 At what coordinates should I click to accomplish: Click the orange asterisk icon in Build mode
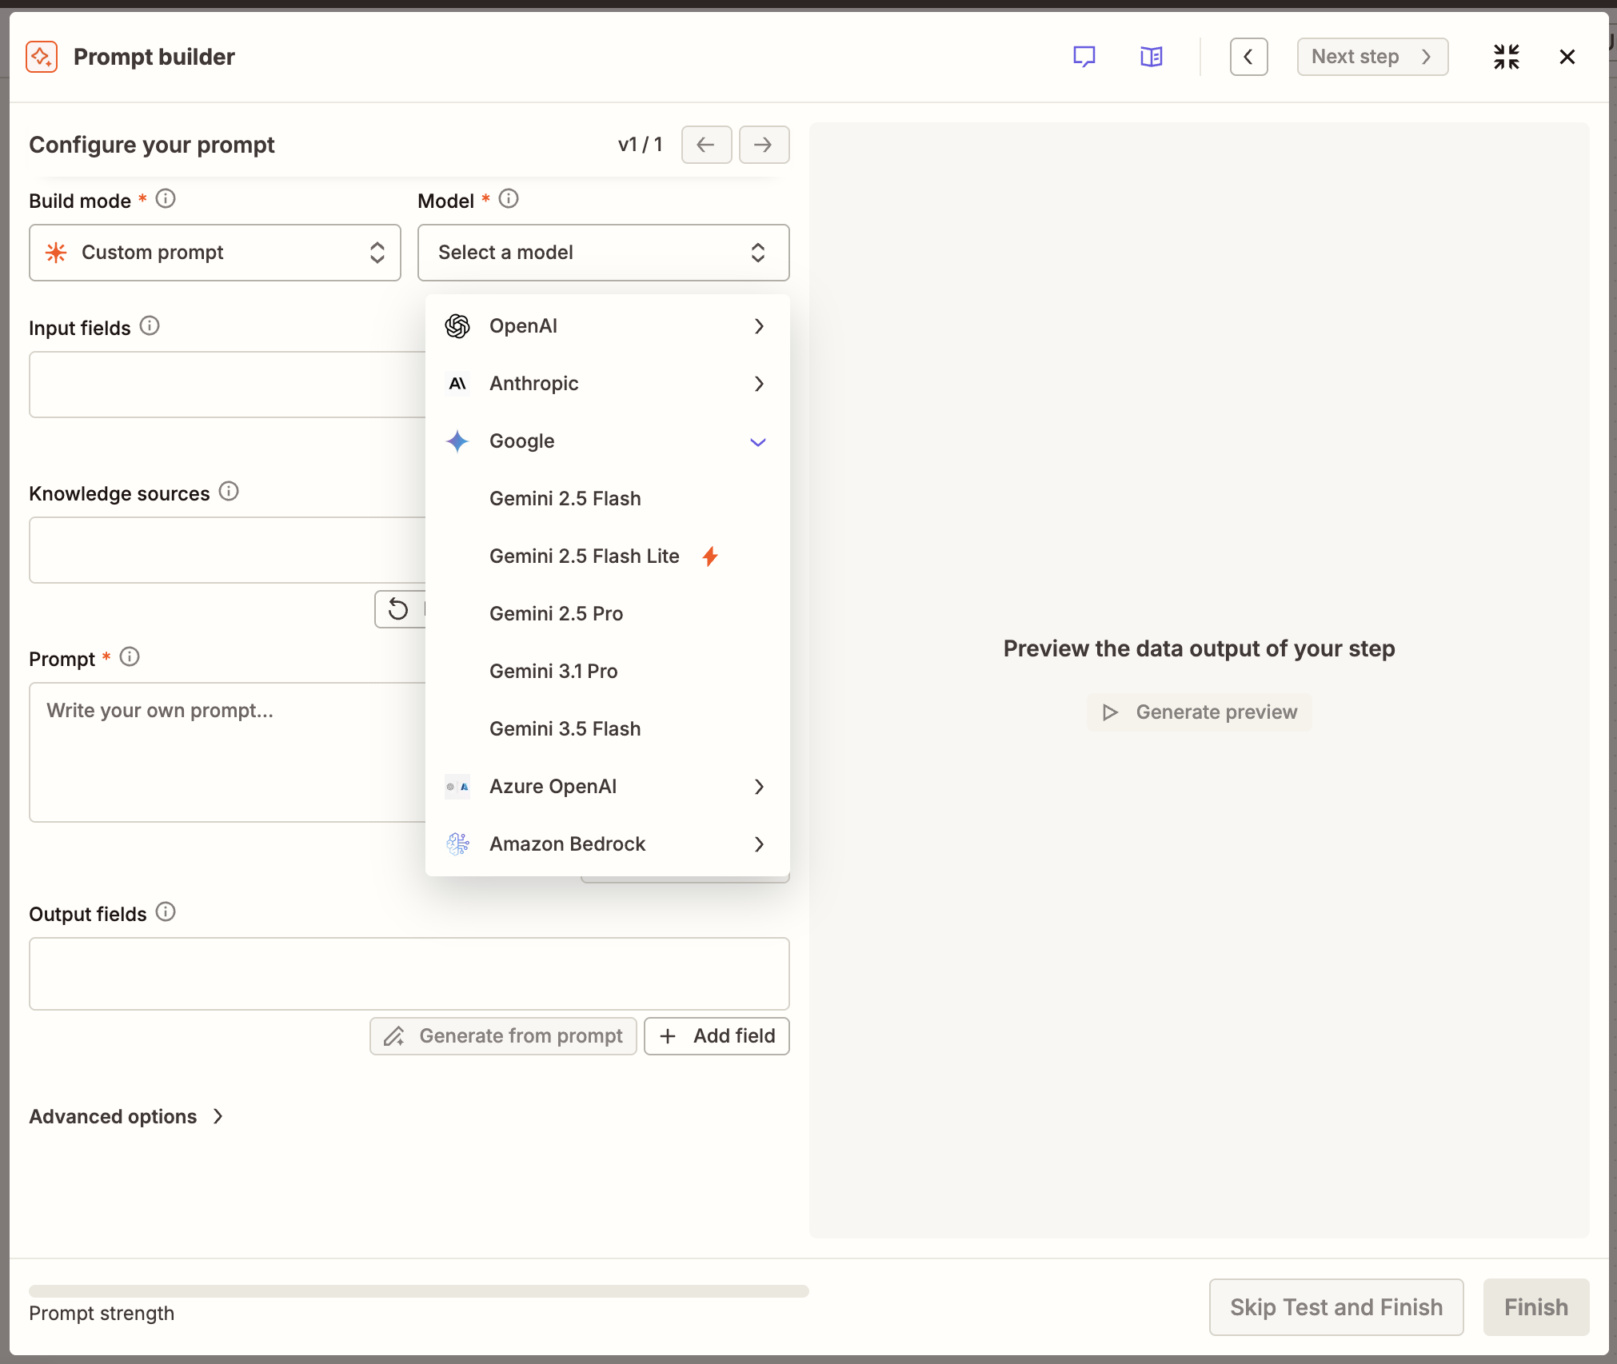[x=56, y=253]
